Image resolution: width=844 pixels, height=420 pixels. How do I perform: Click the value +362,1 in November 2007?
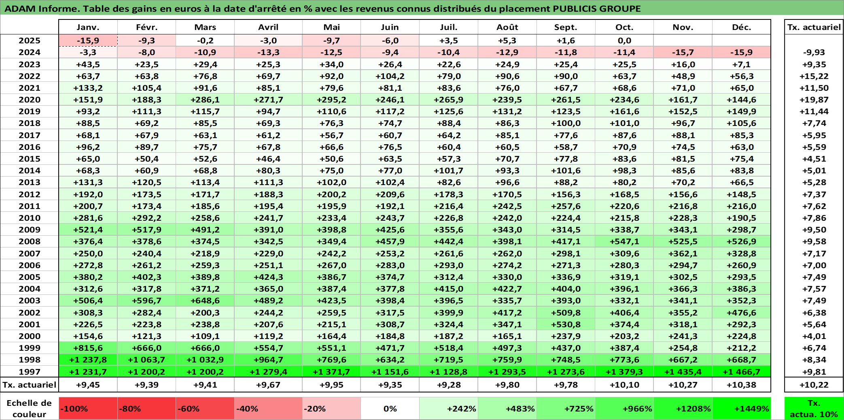(x=683, y=254)
